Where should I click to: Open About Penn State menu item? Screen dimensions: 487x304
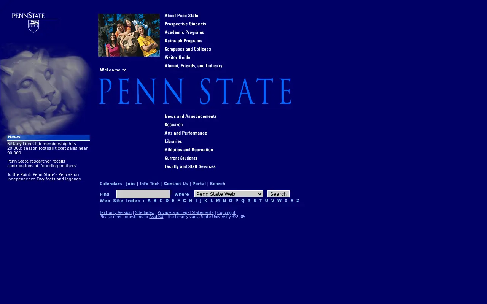coord(181,16)
